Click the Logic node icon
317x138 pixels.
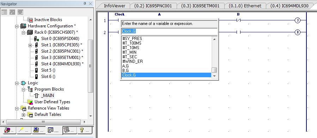click(23, 83)
